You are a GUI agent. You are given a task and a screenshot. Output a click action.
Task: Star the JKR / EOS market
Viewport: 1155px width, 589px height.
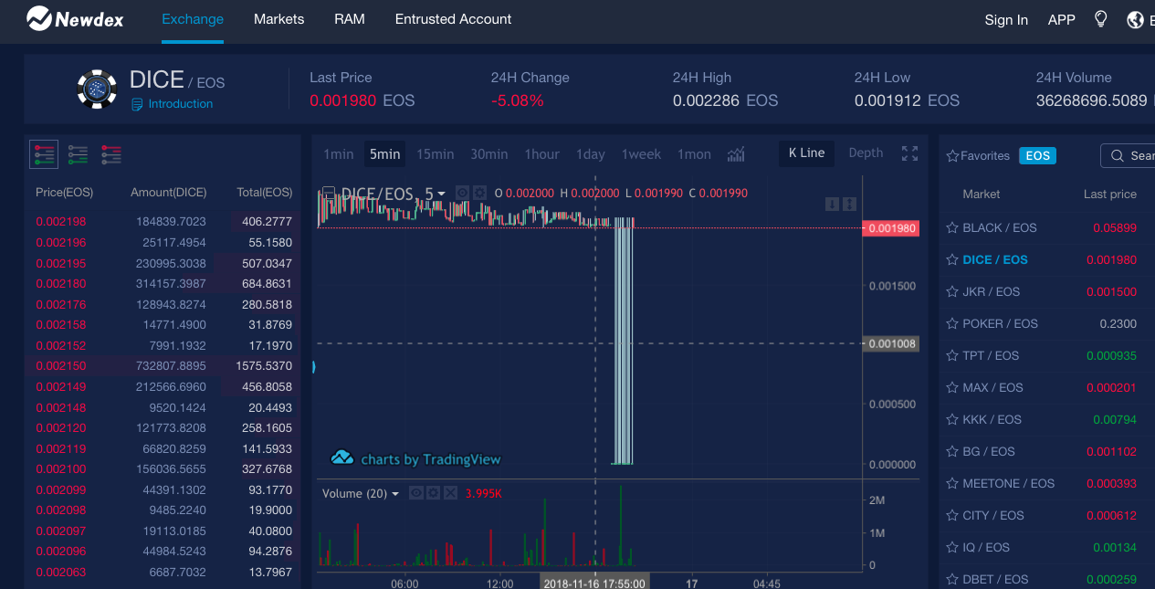pos(952,292)
